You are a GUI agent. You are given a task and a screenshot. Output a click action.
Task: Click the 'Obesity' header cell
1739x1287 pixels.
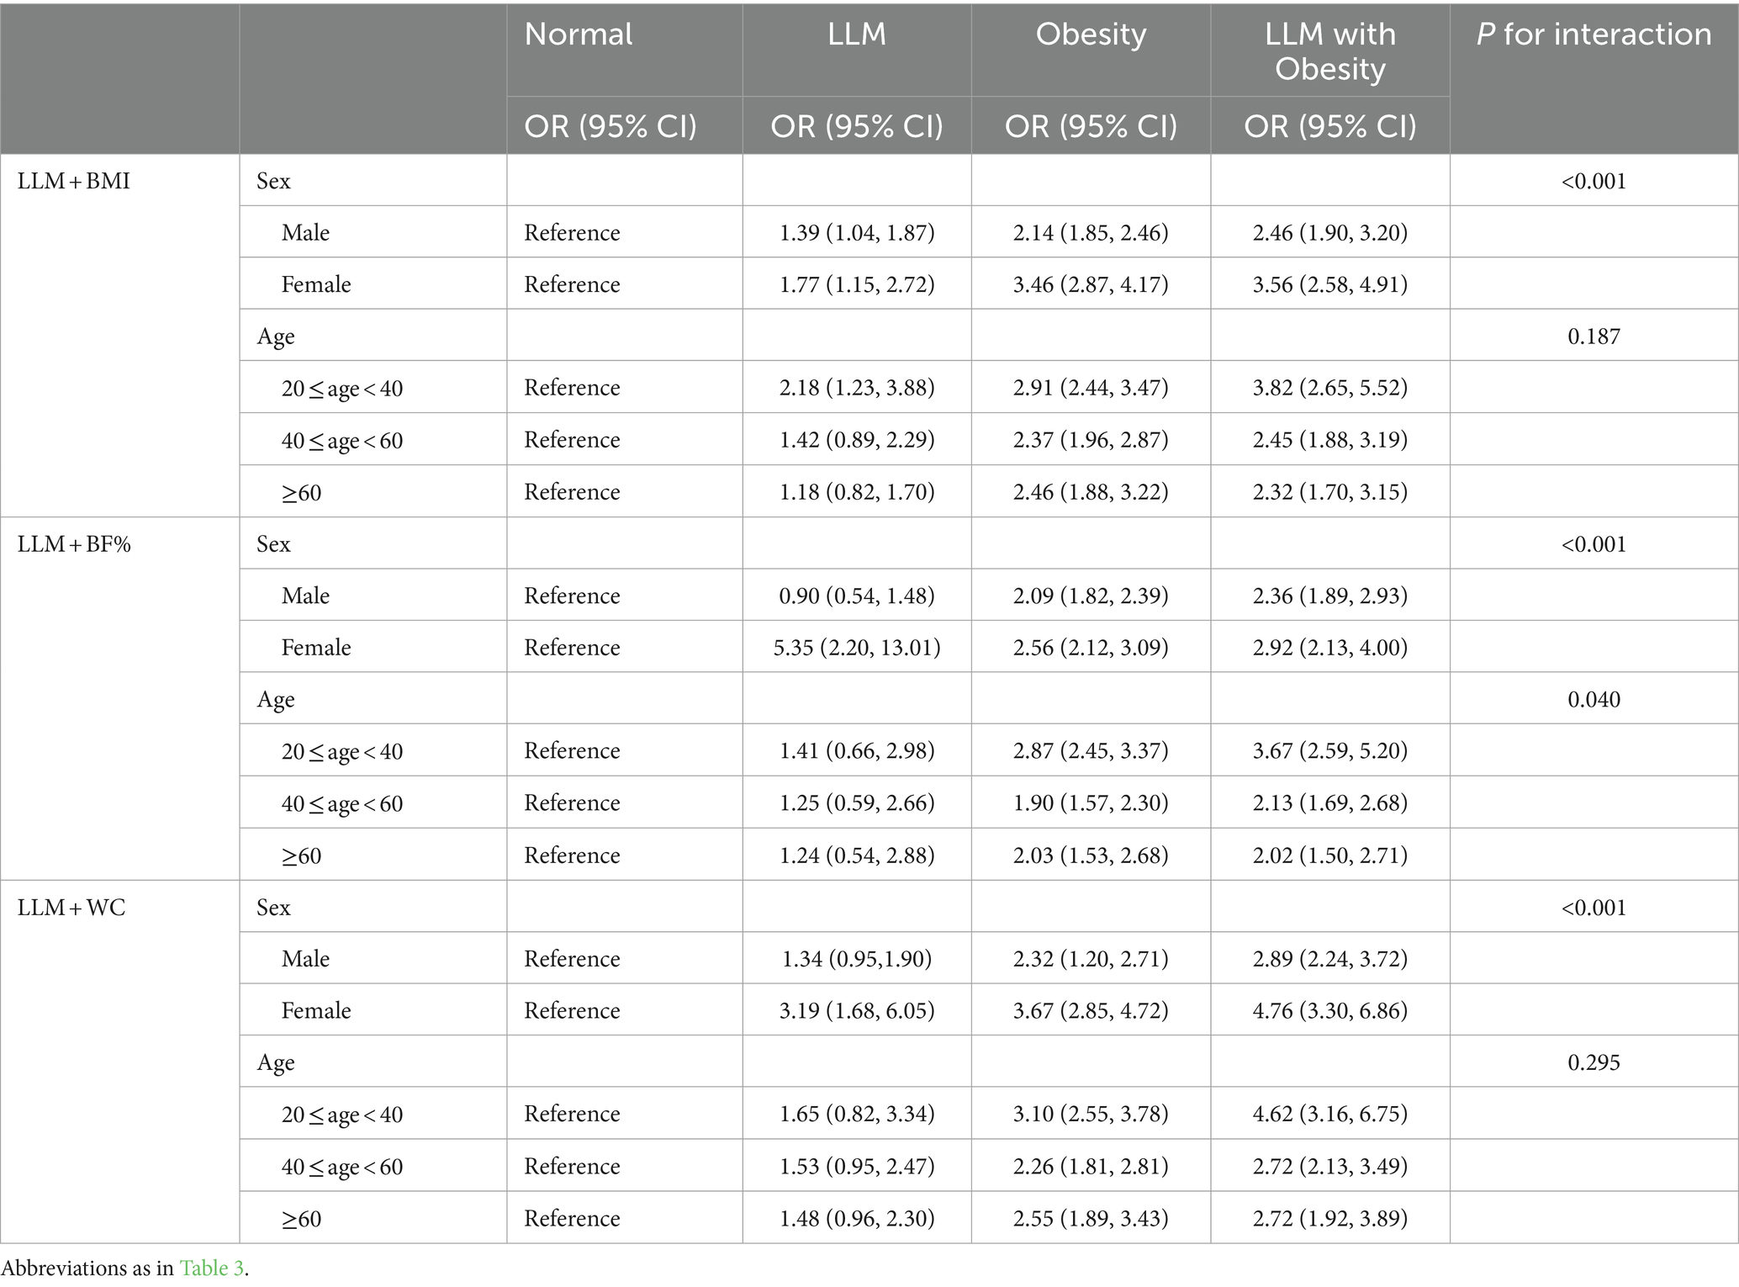(x=1091, y=35)
